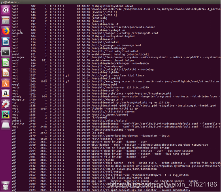Open the removable drive icon in launcher
This screenshot has width=221, height=192.
(6, 125)
